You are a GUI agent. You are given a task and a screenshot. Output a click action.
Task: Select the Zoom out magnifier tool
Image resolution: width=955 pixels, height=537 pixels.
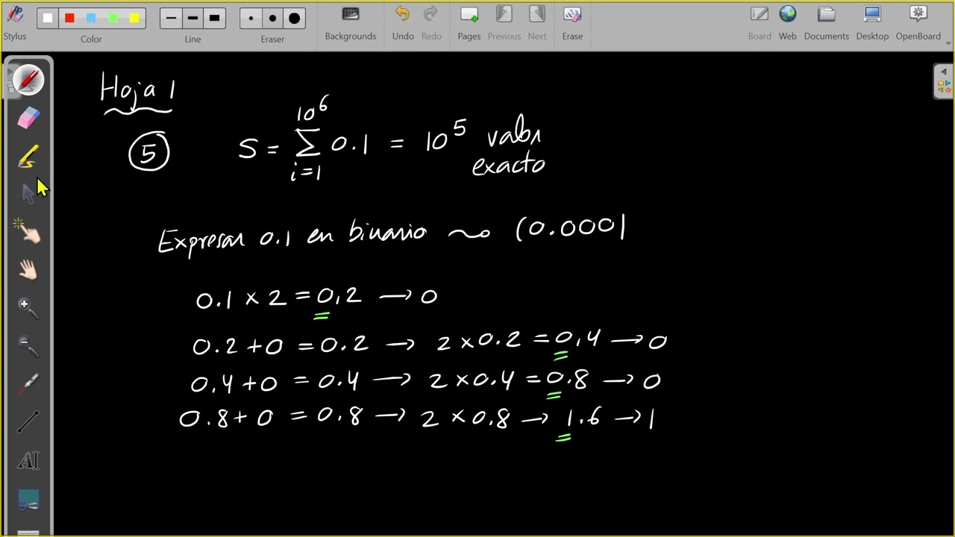(x=28, y=346)
